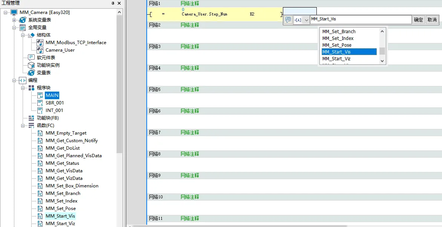Click the suggestion list scroll-down arrow

[382, 61]
